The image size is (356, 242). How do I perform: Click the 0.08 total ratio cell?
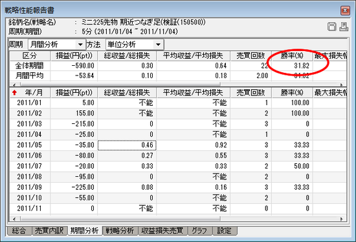tap(127, 187)
